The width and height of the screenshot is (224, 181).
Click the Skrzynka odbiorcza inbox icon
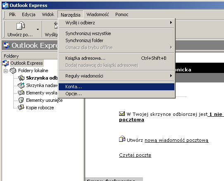pyautogui.click(x=21, y=78)
